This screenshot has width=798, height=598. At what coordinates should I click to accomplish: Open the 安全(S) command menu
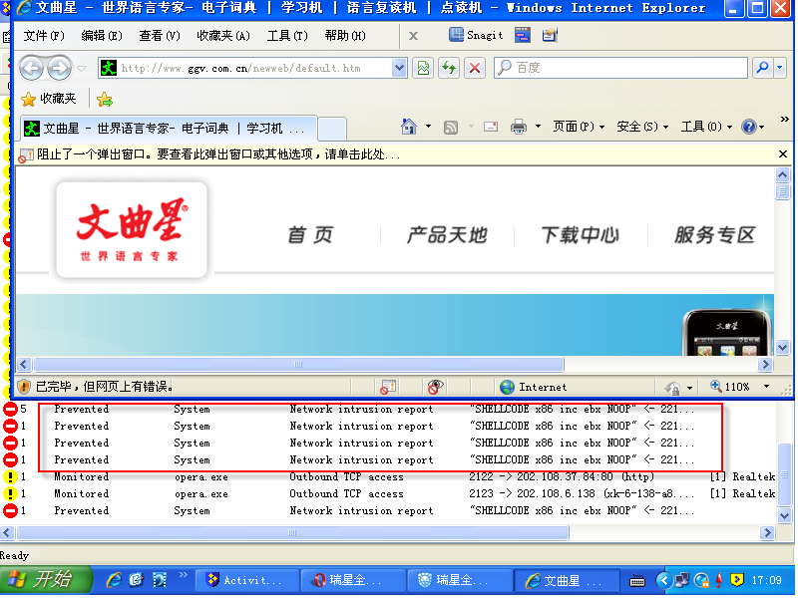(642, 127)
